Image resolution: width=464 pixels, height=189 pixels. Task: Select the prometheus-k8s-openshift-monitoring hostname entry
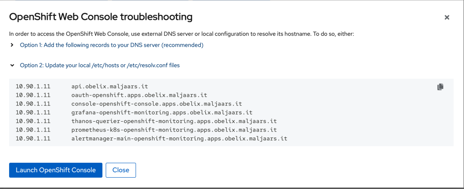174,130
